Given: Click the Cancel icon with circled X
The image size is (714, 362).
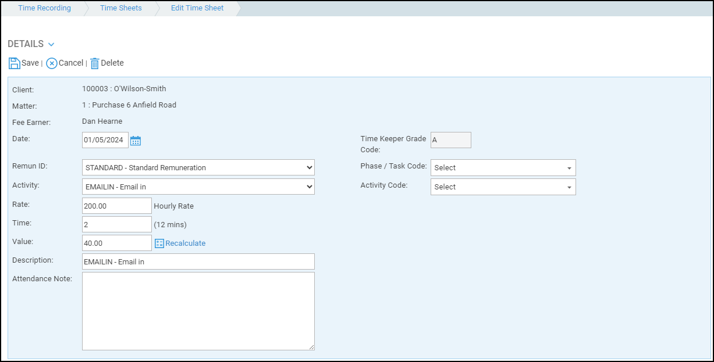Looking at the screenshot, I should [x=51, y=63].
